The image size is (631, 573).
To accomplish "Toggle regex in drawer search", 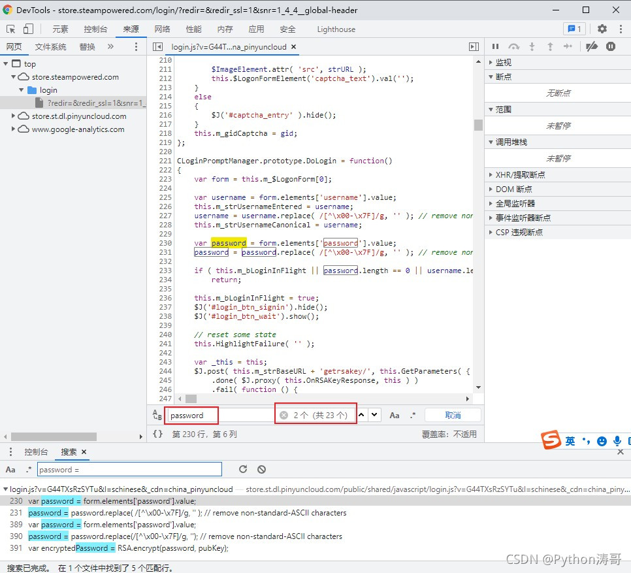I will (29, 470).
